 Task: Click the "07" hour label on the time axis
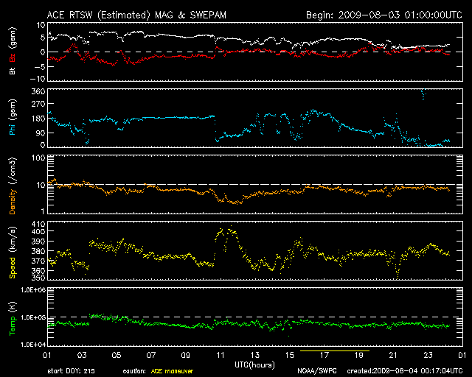[x=150, y=356]
